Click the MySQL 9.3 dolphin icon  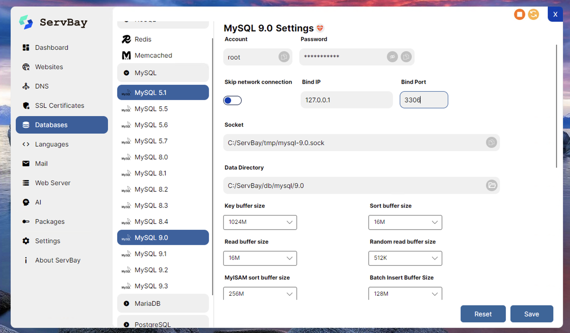tap(126, 286)
